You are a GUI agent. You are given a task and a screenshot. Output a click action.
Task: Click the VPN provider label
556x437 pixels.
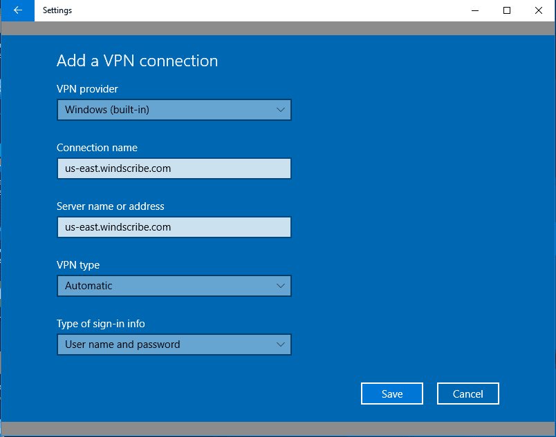pos(87,89)
